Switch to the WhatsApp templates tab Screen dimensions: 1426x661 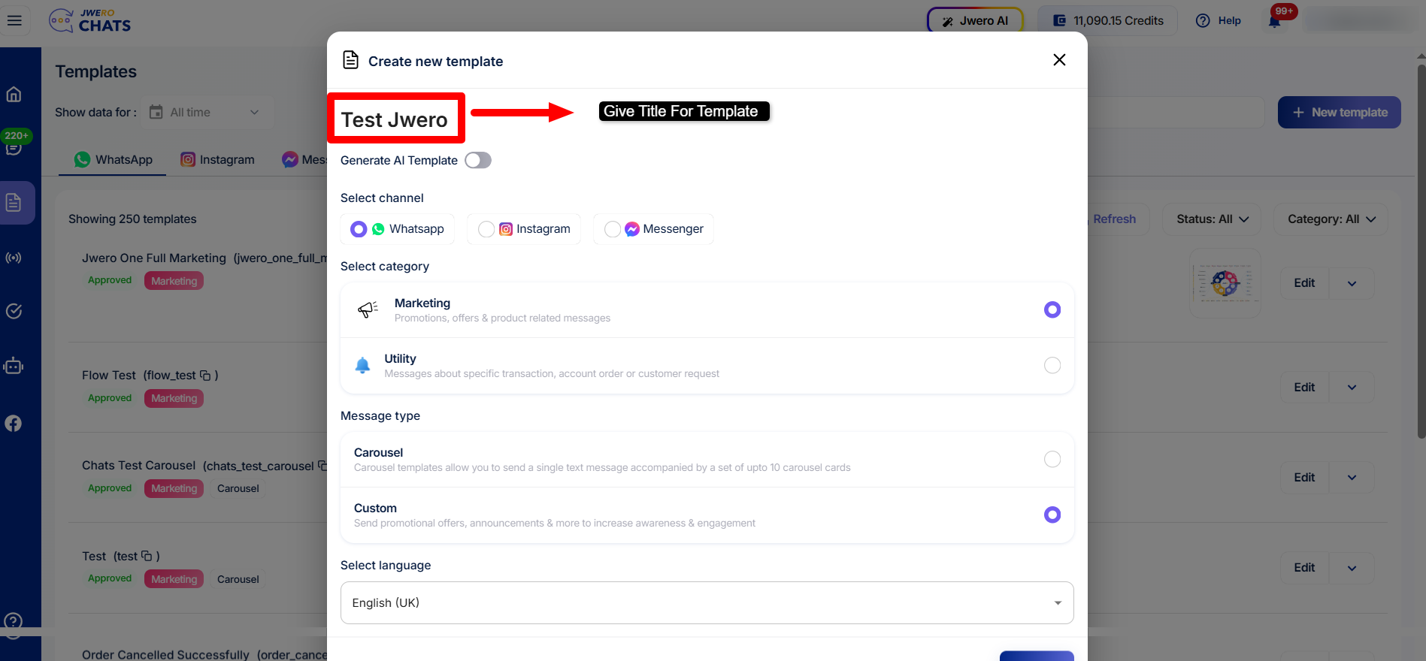[x=114, y=160]
